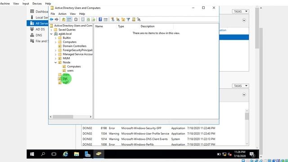Viewport: 288px width, 162px height.
Task: Open File Explorer from the taskbar
Action: point(76,154)
